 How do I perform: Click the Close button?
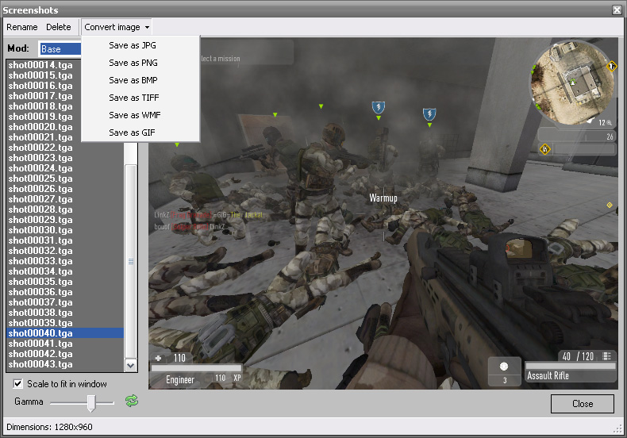click(583, 404)
